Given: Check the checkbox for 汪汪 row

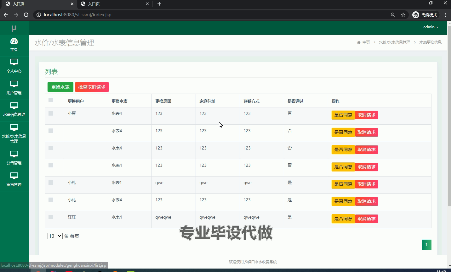Looking at the screenshot, I should click(x=51, y=217).
